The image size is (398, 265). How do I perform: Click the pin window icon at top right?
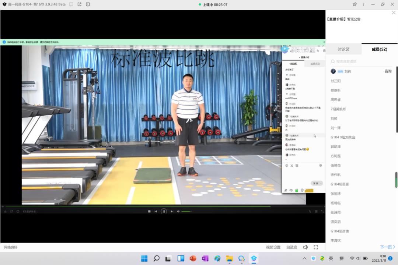(x=355, y=4)
